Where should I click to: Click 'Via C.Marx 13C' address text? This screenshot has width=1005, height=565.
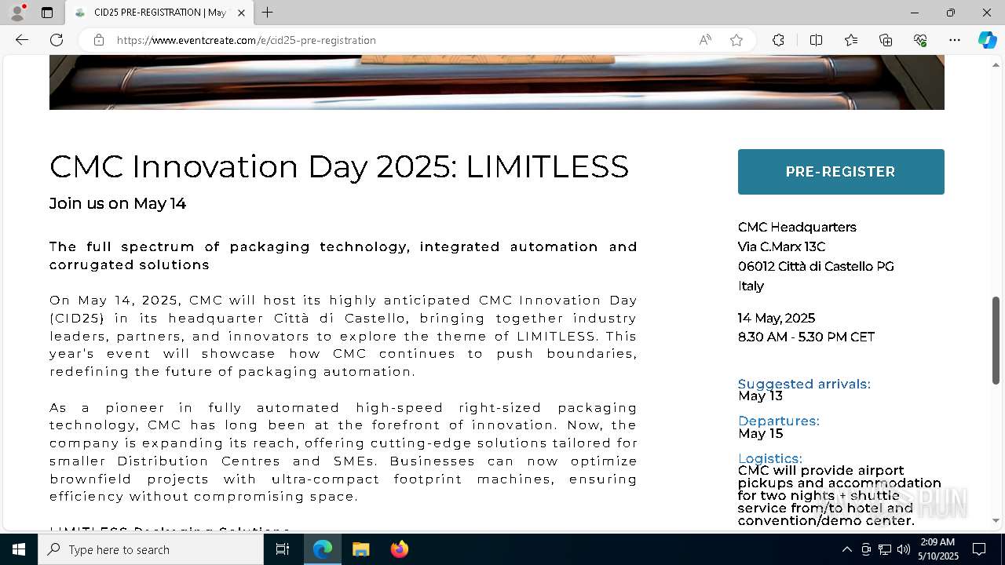(x=782, y=246)
